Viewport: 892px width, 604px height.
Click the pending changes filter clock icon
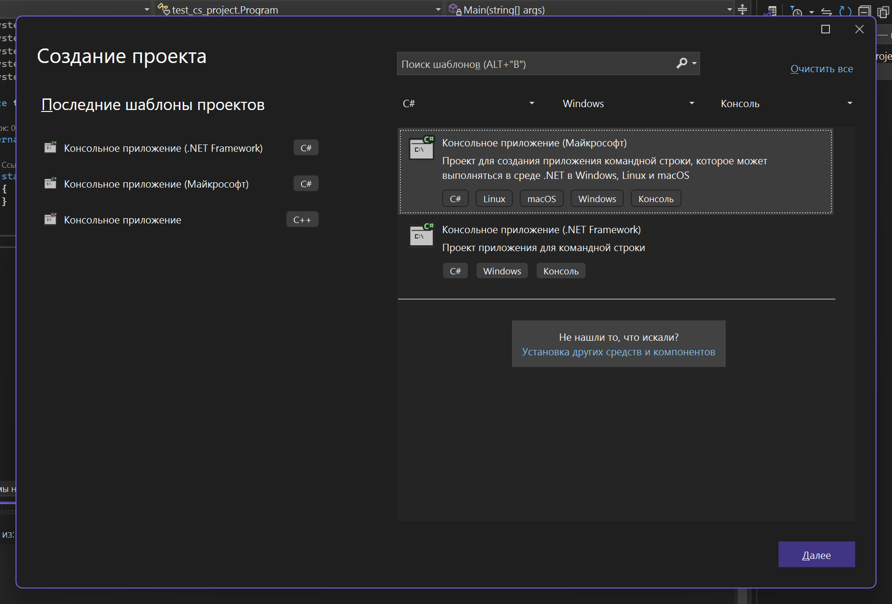point(796,11)
